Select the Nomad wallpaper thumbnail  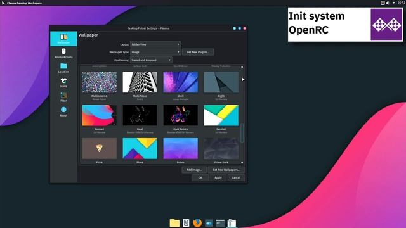[99, 115]
